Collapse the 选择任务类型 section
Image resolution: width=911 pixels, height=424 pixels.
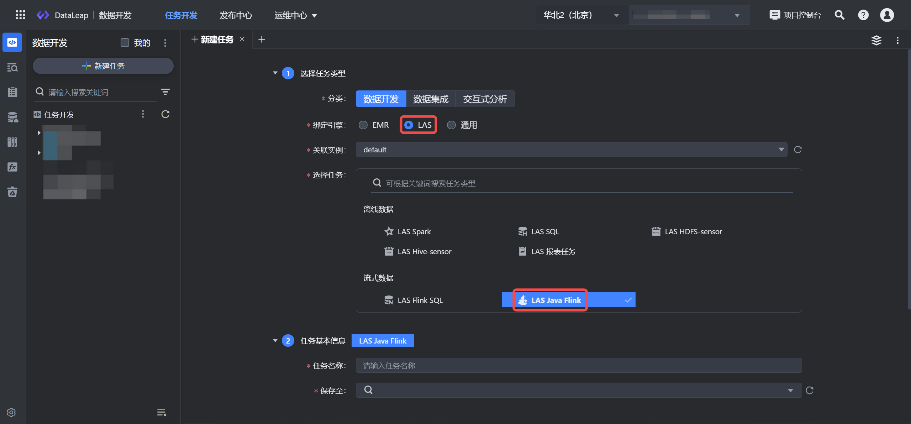click(x=275, y=73)
